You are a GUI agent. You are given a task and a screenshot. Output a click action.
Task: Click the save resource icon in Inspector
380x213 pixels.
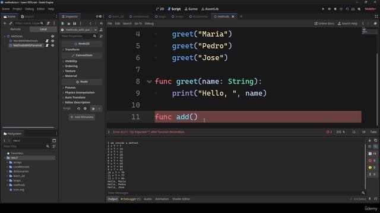[x=74, y=24]
